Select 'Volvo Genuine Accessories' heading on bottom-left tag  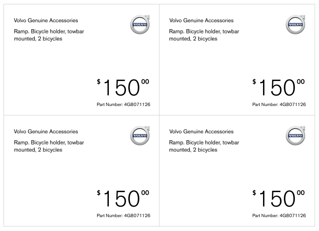tap(46, 131)
